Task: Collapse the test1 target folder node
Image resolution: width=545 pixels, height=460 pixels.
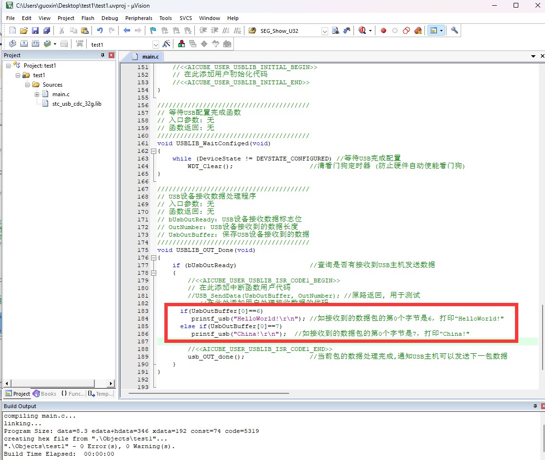Action: [x=18, y=75]
